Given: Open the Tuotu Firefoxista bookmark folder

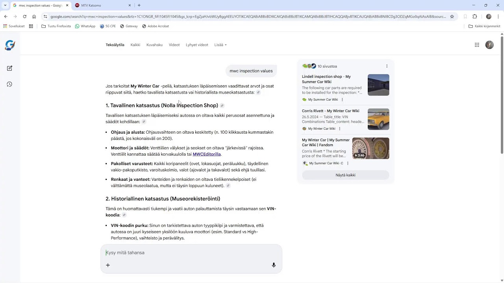Looking at the screenshot, I should pyautogui.click(x=56, y=26).
